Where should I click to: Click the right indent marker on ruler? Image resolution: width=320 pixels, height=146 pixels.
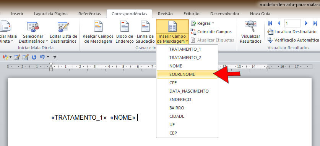point(268,67)
